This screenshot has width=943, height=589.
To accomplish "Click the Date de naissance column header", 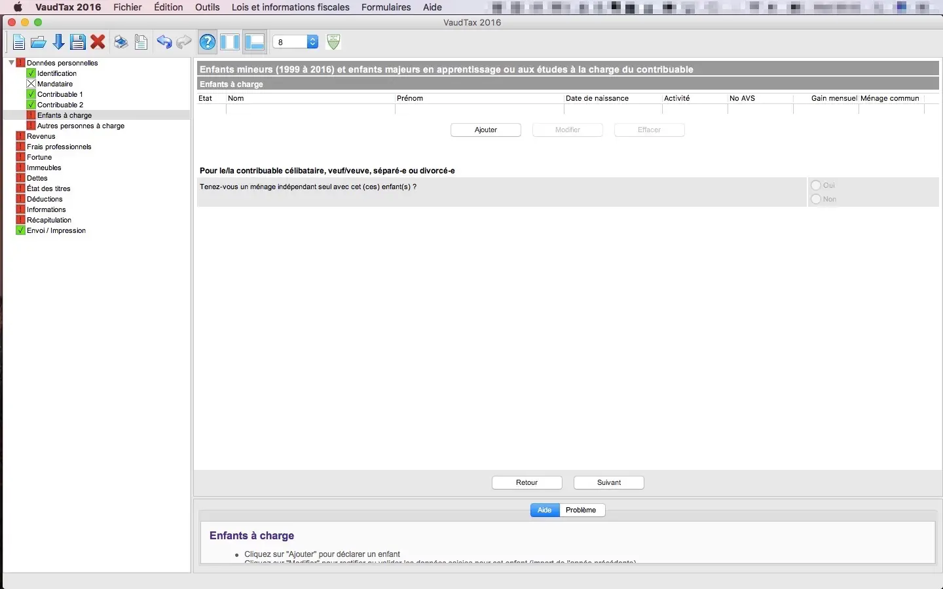I will pos(613,98).
